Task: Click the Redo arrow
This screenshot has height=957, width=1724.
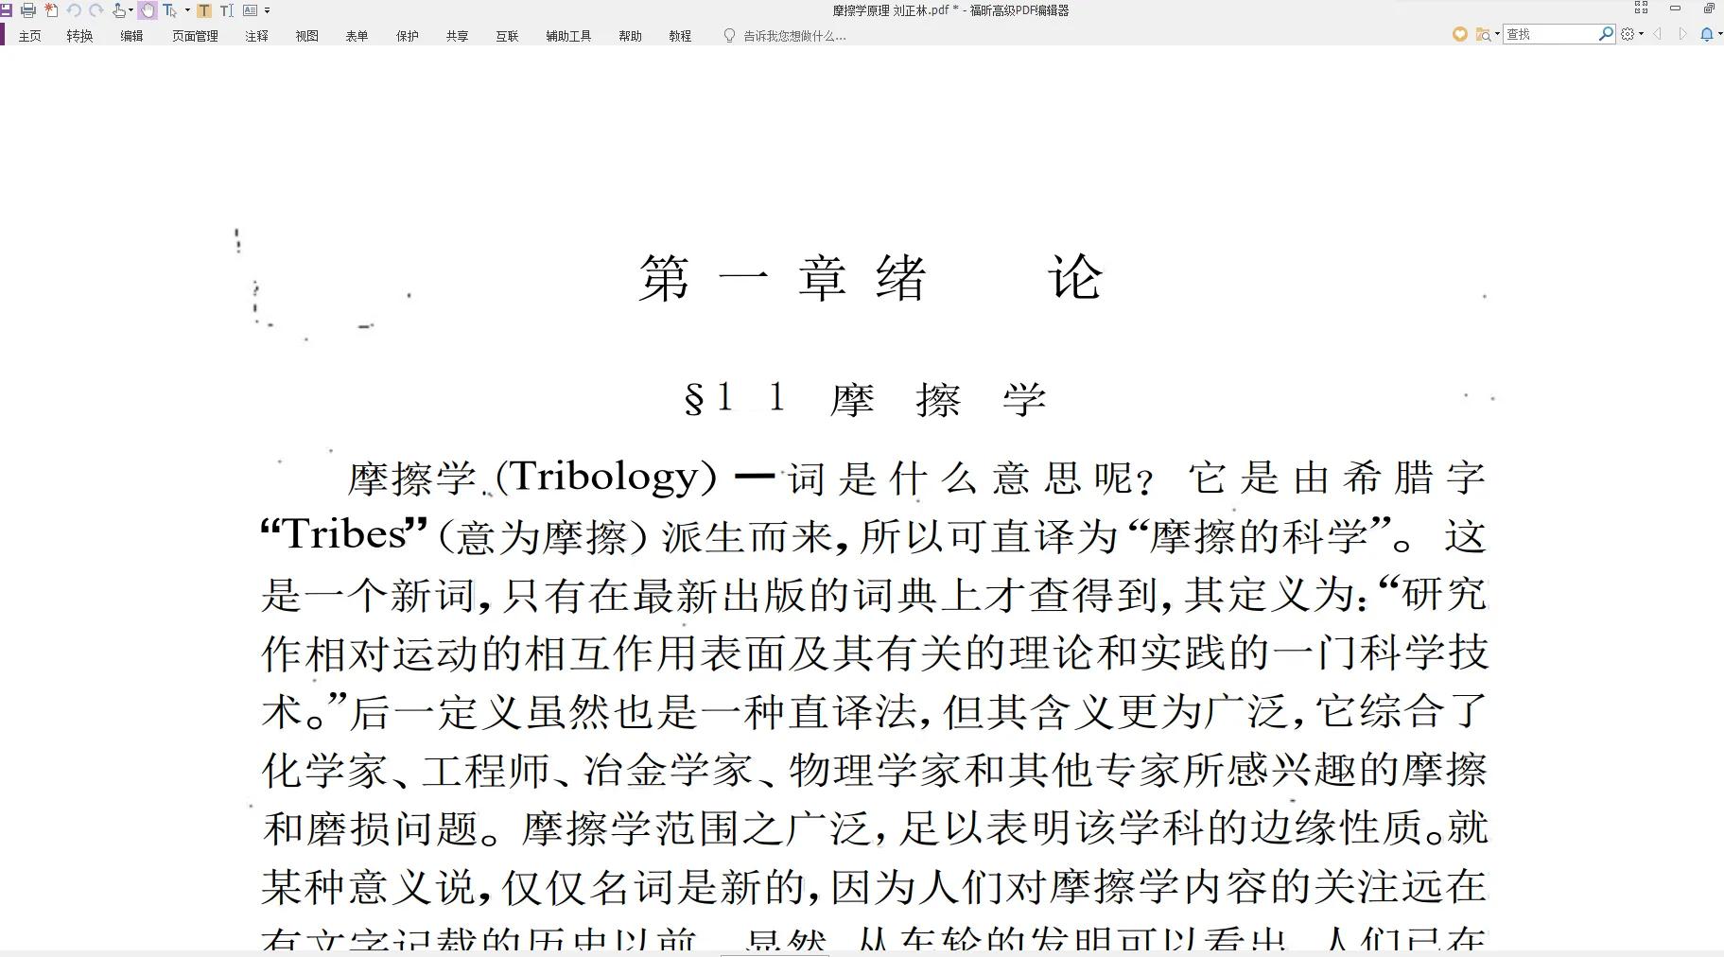Action: point(96,10)
